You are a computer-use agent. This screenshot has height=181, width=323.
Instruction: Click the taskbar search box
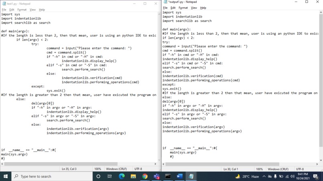tap(52, 176)
